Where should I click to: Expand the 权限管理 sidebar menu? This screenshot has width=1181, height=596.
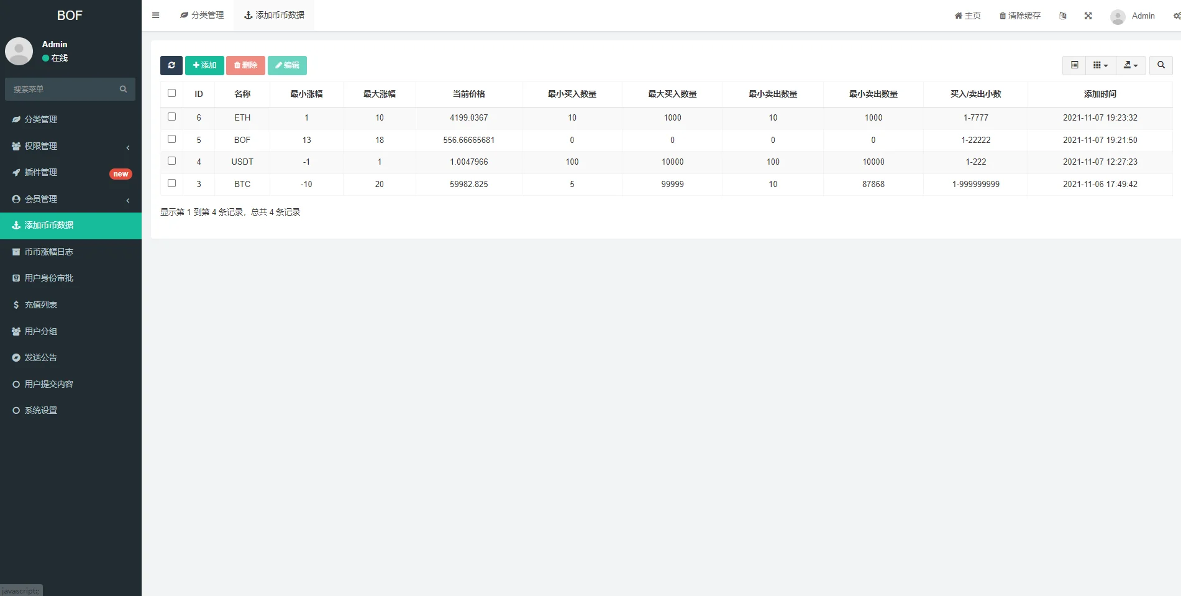tap(71, 146)
